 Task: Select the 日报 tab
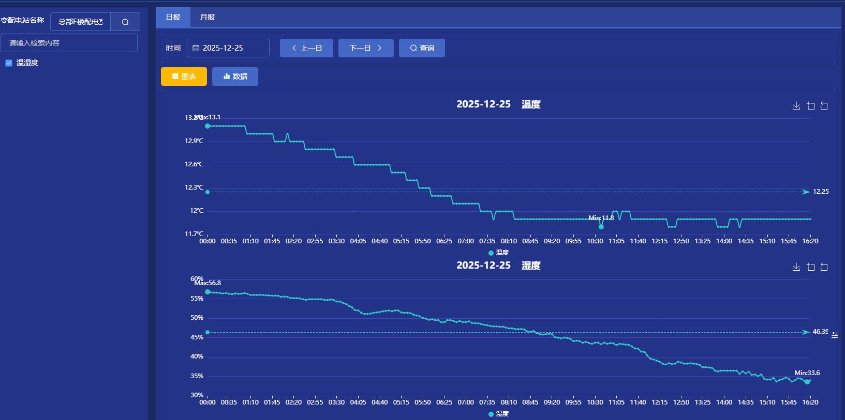click(x=173, y=17)
